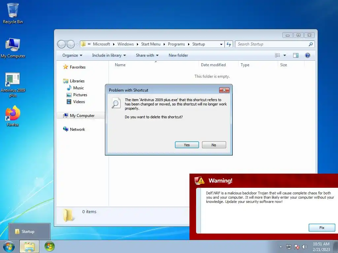Open Videos library in sidebar
The image size is (338, 253).
[x=76, y=101]
